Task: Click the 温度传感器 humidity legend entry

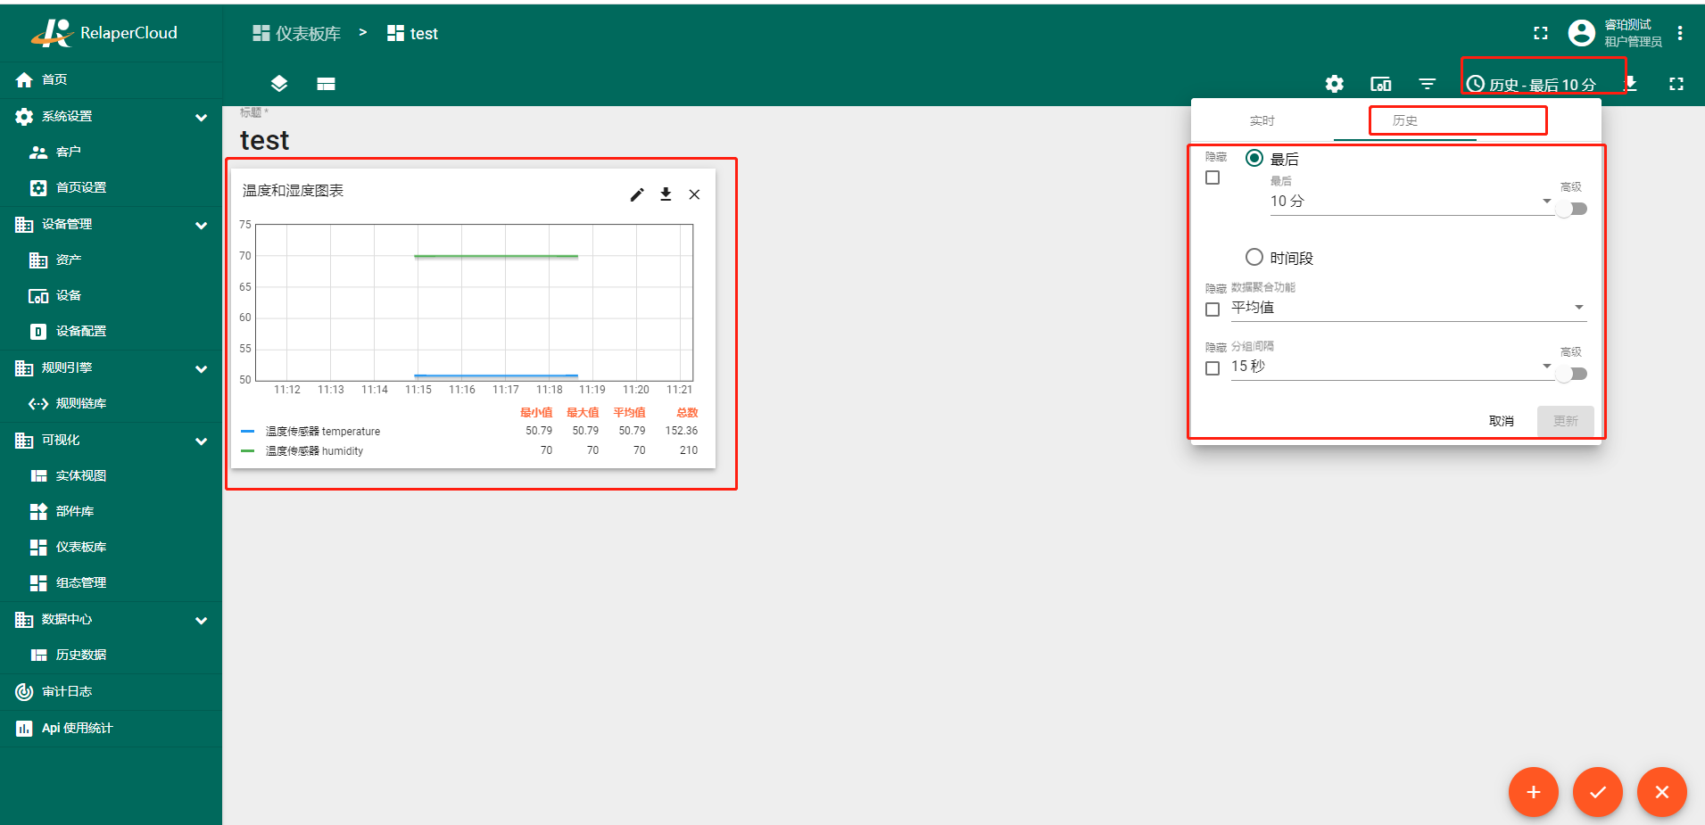Action: coord(314,451)
